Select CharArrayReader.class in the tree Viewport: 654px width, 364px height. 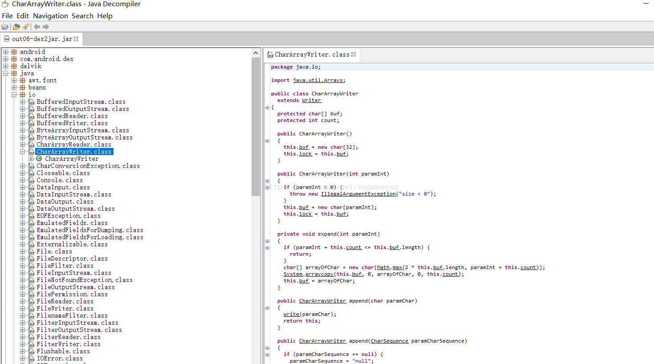pos(74,144)
